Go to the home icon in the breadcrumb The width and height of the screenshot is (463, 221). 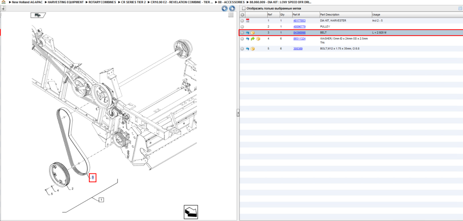pos(4,2)
